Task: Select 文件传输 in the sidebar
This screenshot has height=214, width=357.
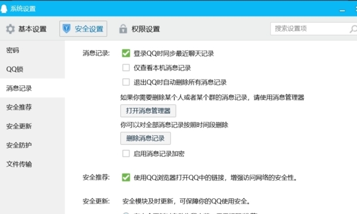Action: tap(32, 164)
